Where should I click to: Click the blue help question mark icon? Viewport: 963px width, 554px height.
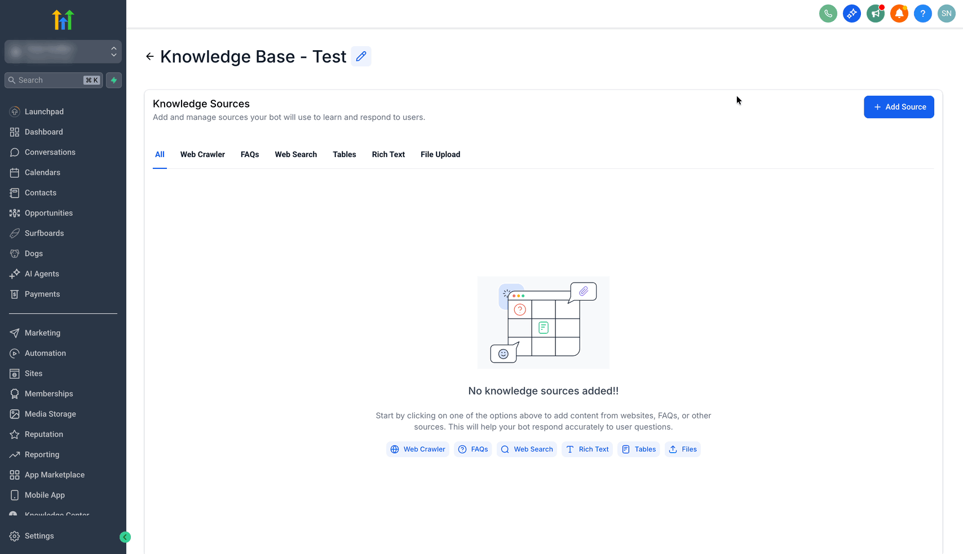(x=922, y=14)
